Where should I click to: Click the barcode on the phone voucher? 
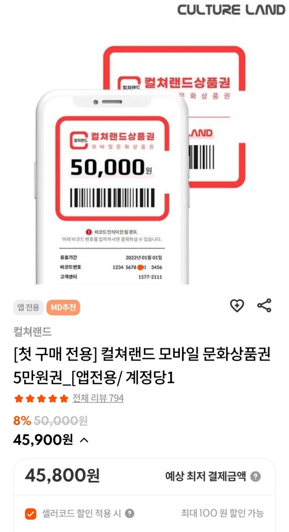pos(112,198)
